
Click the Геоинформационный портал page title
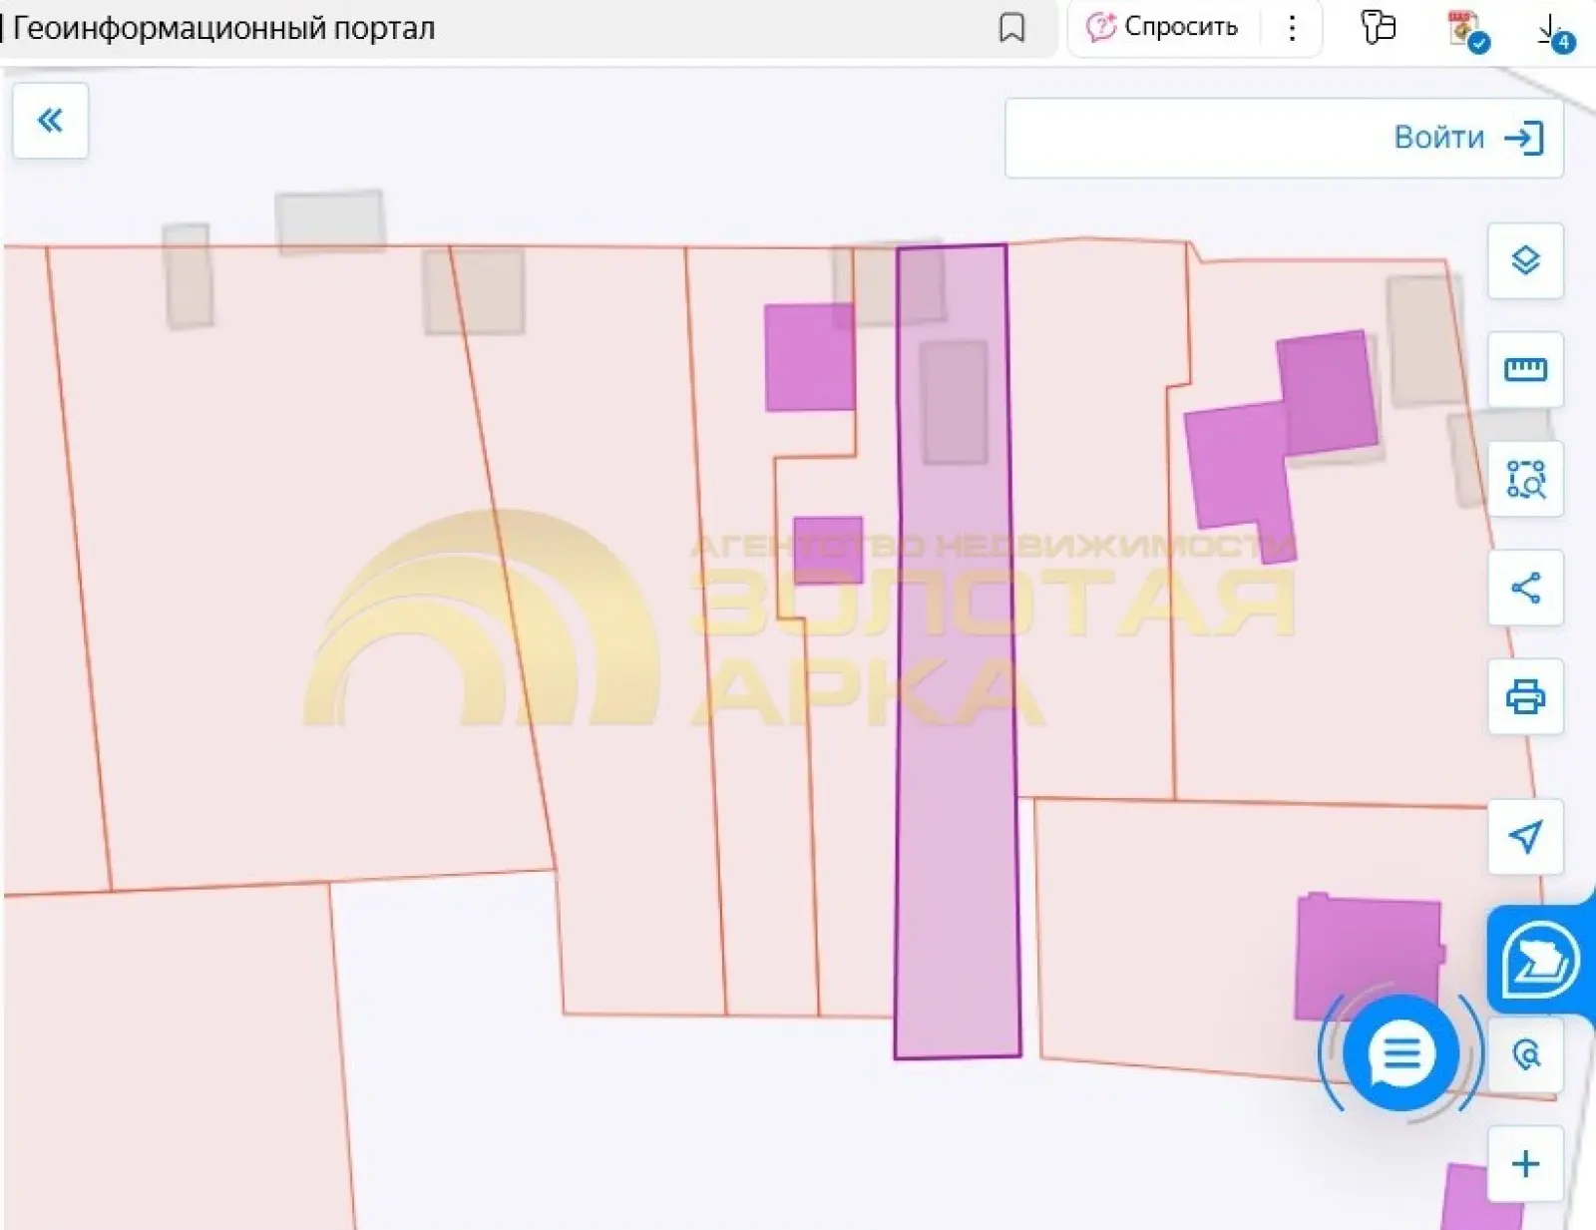point(223,28)
